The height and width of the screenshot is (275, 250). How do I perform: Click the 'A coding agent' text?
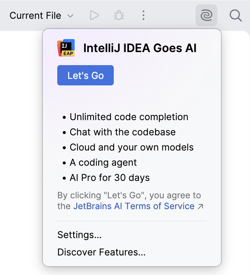click(x=103, y=162)
